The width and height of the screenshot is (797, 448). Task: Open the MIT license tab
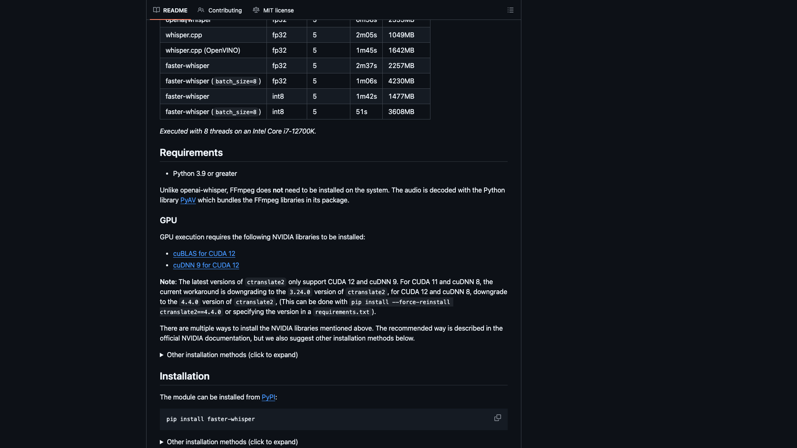(273, 10)
